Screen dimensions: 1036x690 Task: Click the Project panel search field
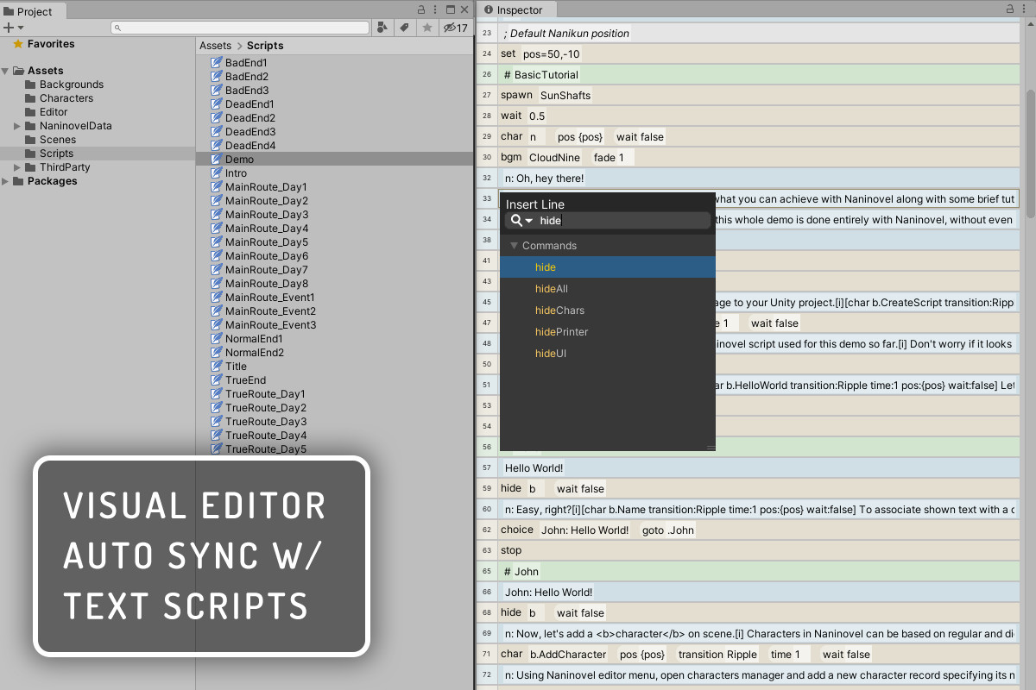pos(240,28)
